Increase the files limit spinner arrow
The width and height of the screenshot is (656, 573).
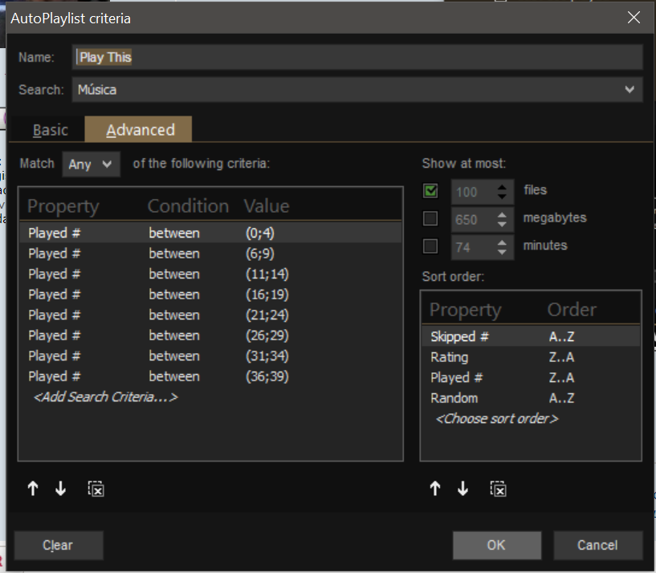tap(503, 186)
